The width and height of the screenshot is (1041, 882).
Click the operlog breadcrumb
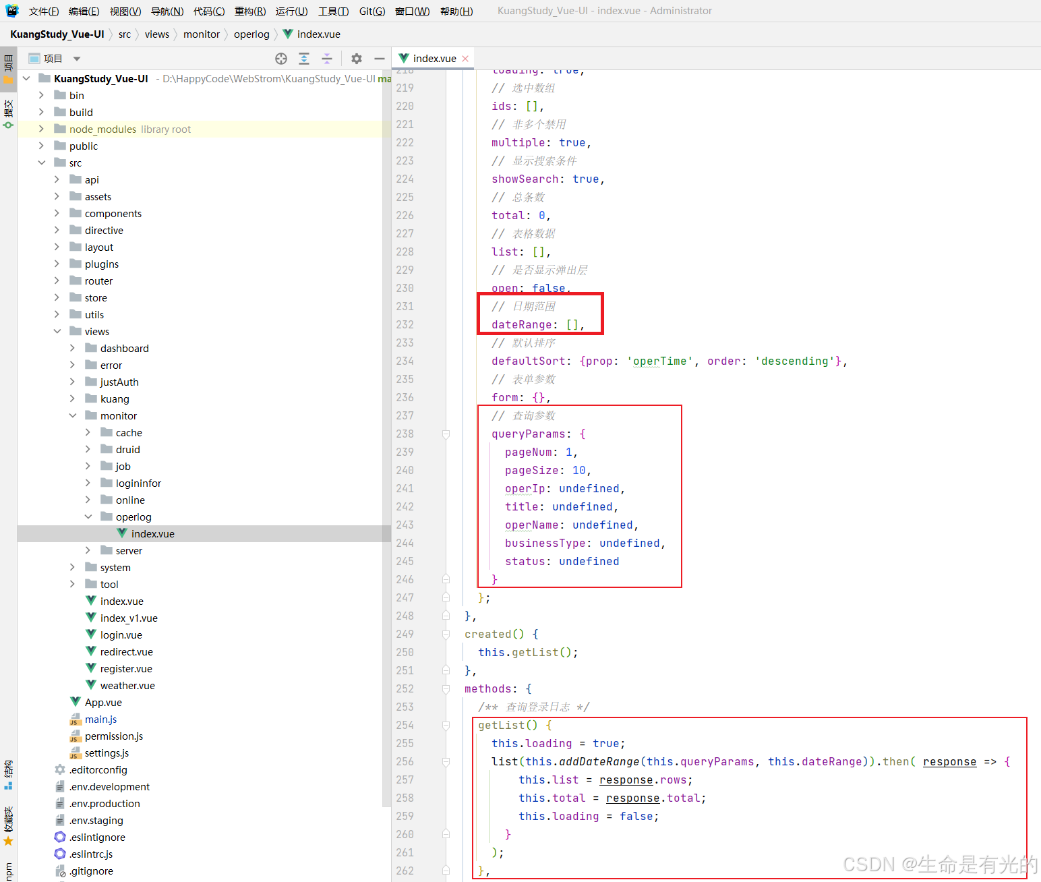pos(251,34)
